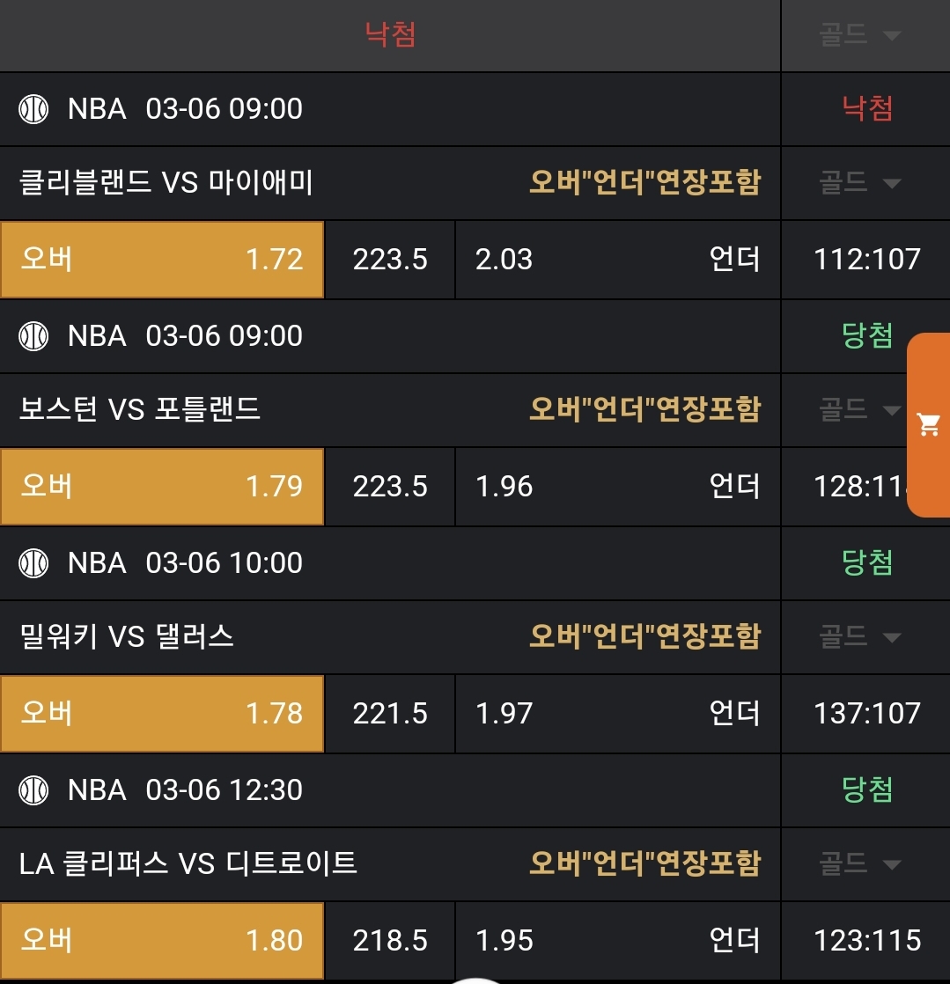Click basketball icon beside Milwaukee vs Dallas game
This screenshot has width=950, height=984.
click(x=33, y=563)
